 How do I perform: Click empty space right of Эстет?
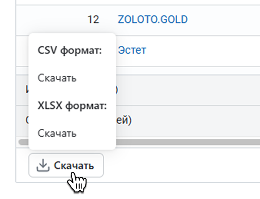click(200, 50)
